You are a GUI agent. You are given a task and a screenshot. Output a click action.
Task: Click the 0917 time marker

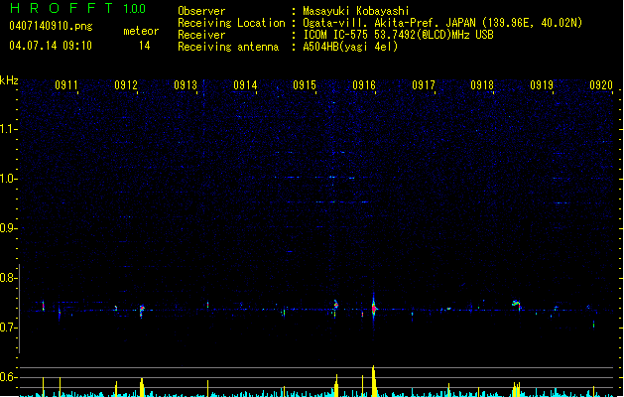tap(424, 85)
